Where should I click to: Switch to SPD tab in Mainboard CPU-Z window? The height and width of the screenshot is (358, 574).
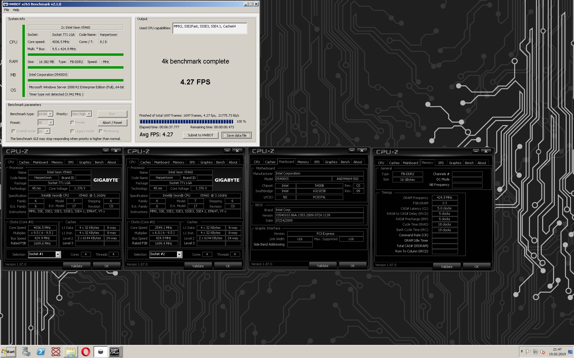(317, 162)
